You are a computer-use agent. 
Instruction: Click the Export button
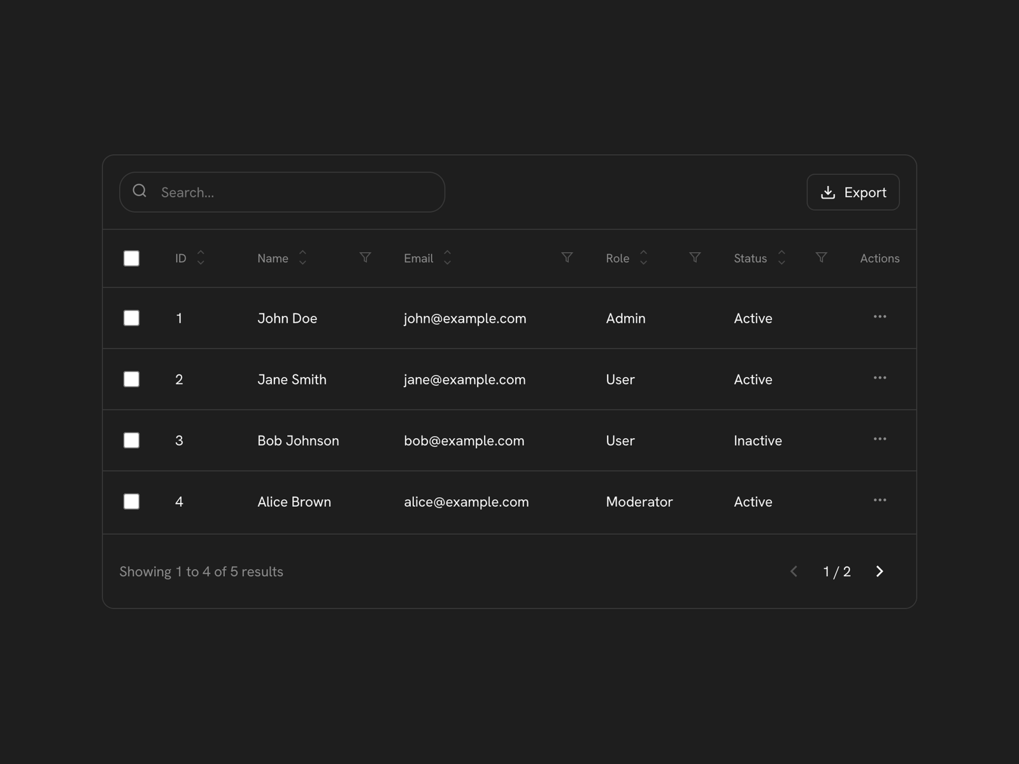click(x=853, y=192)
